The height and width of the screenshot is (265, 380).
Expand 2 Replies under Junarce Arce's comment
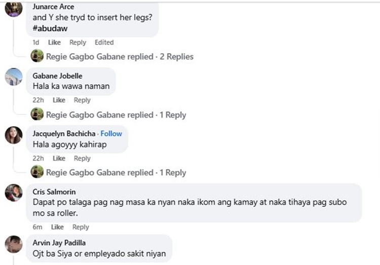click(176, 57)
